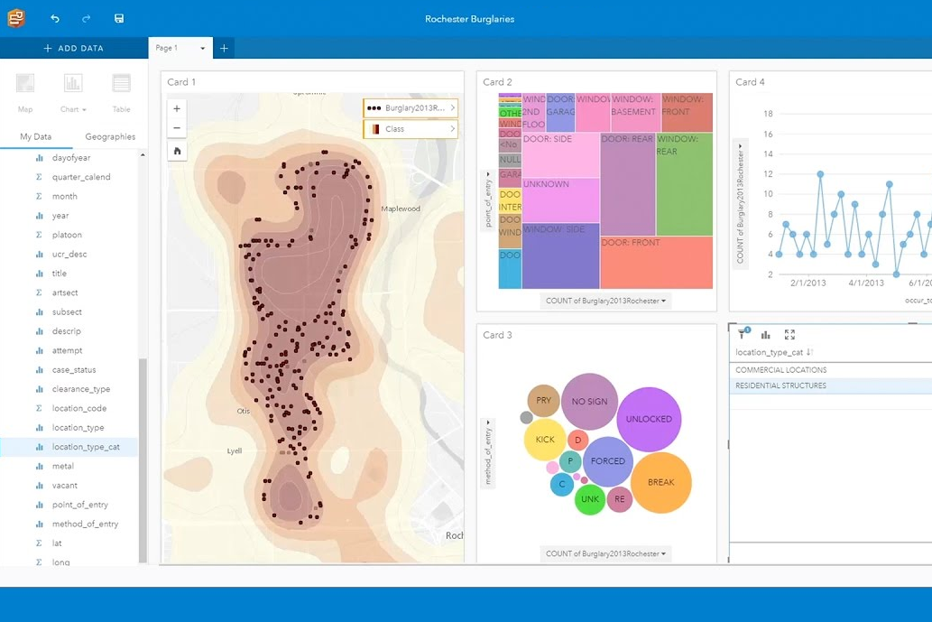The width and height of the screenshot is (932, 622).
Task: Add a new page with plus button
Action: point(225,48)
